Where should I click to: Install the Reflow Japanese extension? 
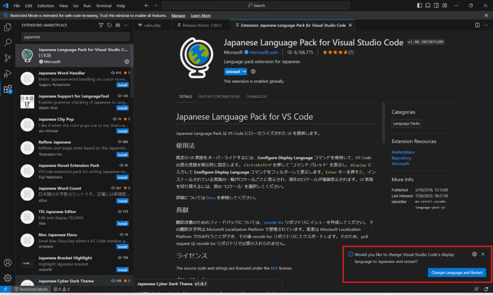[122, 155]
